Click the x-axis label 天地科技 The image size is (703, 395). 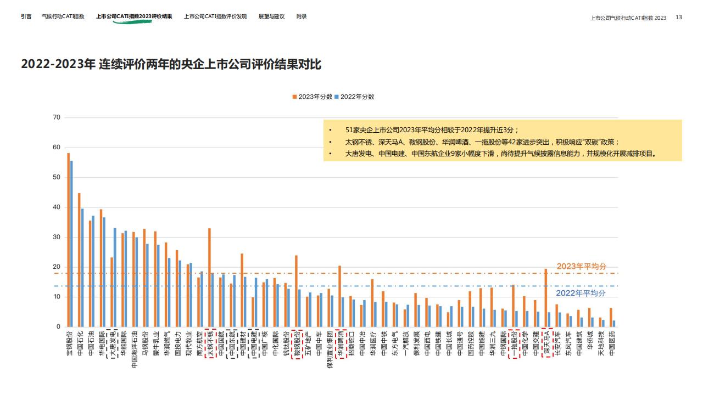point(600,343)
